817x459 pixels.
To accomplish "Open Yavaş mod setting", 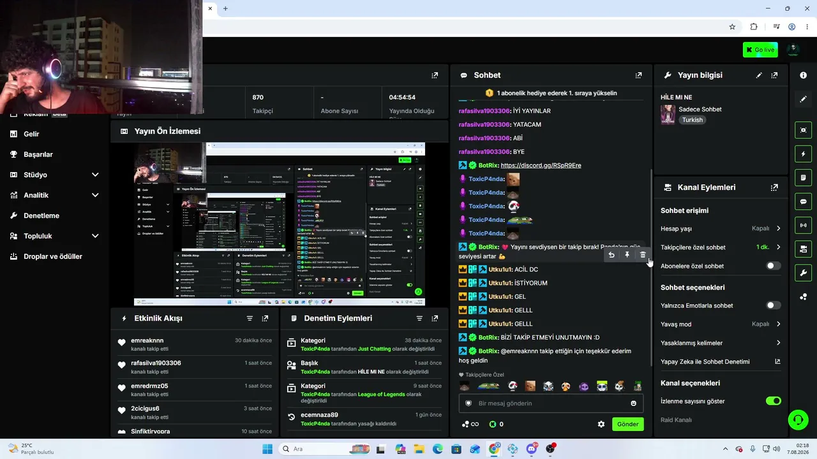I will coord(721,324).
